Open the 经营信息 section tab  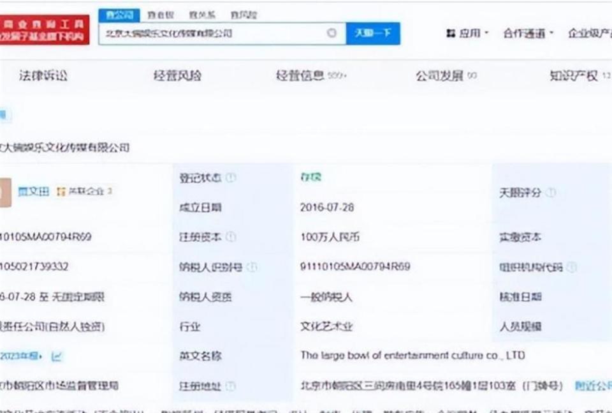[x=310, y=75]
